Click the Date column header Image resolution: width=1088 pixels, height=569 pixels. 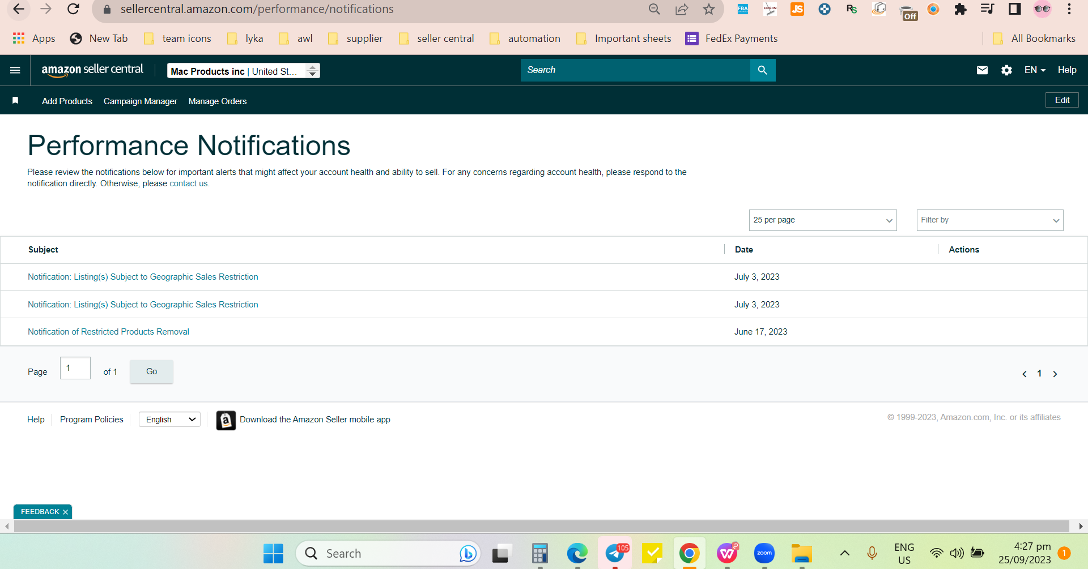click(x=744, y=250)
